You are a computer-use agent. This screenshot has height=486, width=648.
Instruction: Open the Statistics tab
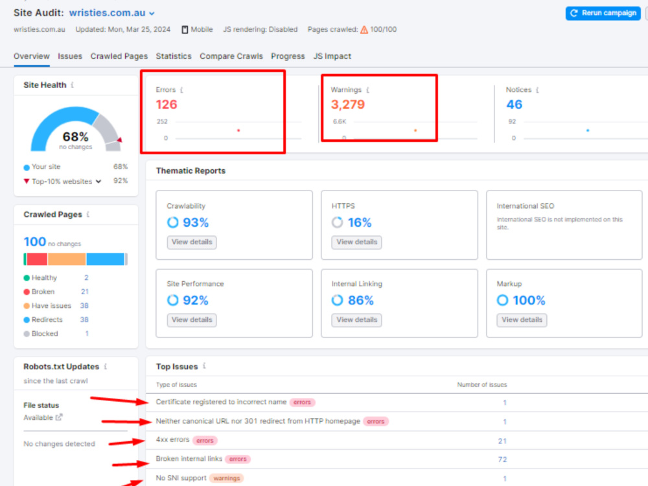pyautogui.click(x=174, y=56)
